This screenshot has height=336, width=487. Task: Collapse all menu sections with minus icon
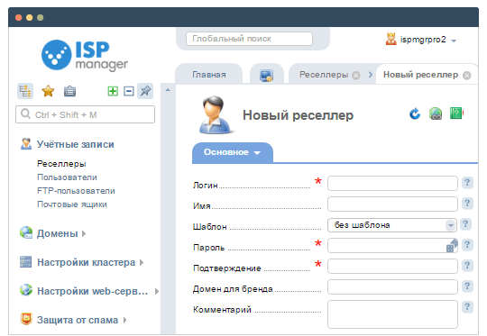(x=129, y=91)
